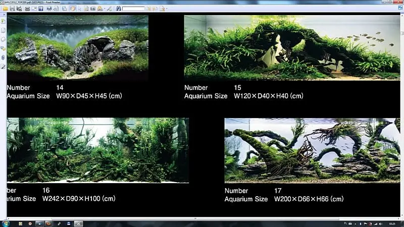
Task: Click the text 'W200×D66×H66 (cm)'
Action: (x=309, y=199)
